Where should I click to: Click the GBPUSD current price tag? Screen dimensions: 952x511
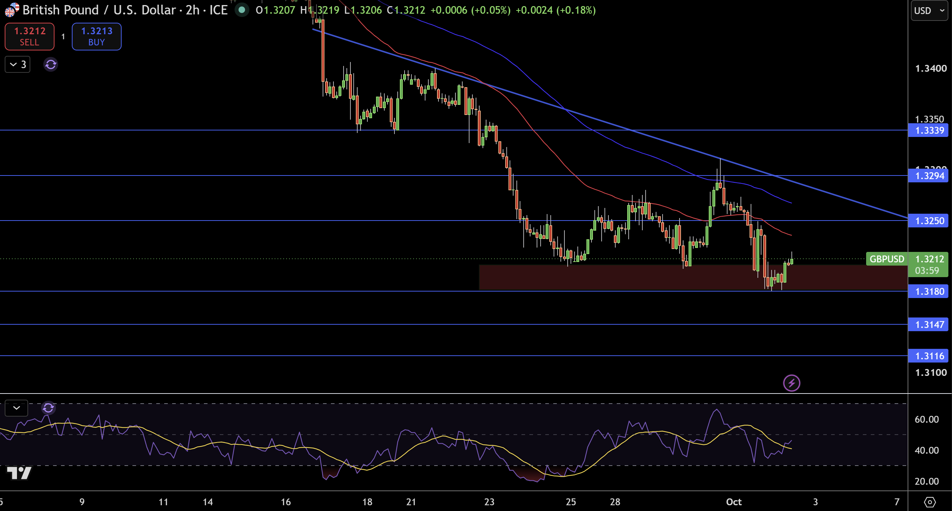(x=887, y=259)
